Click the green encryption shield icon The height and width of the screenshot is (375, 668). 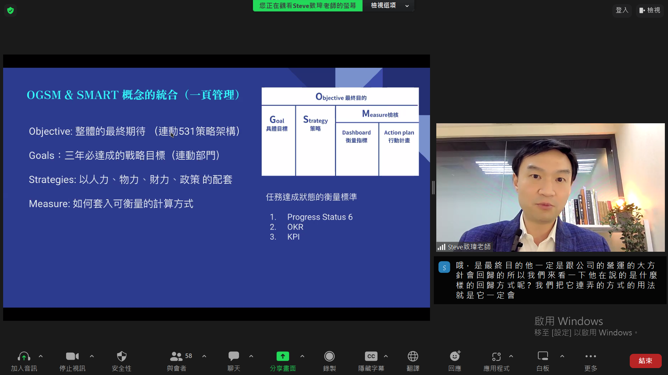click(10, 10)
